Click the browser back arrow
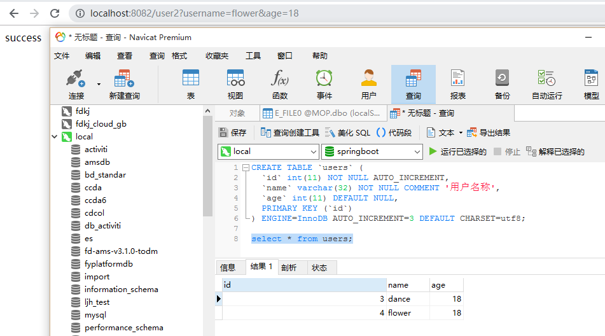The height and width of the screenshot is (336, 605). pyautogui.click(x=14, y=13)
